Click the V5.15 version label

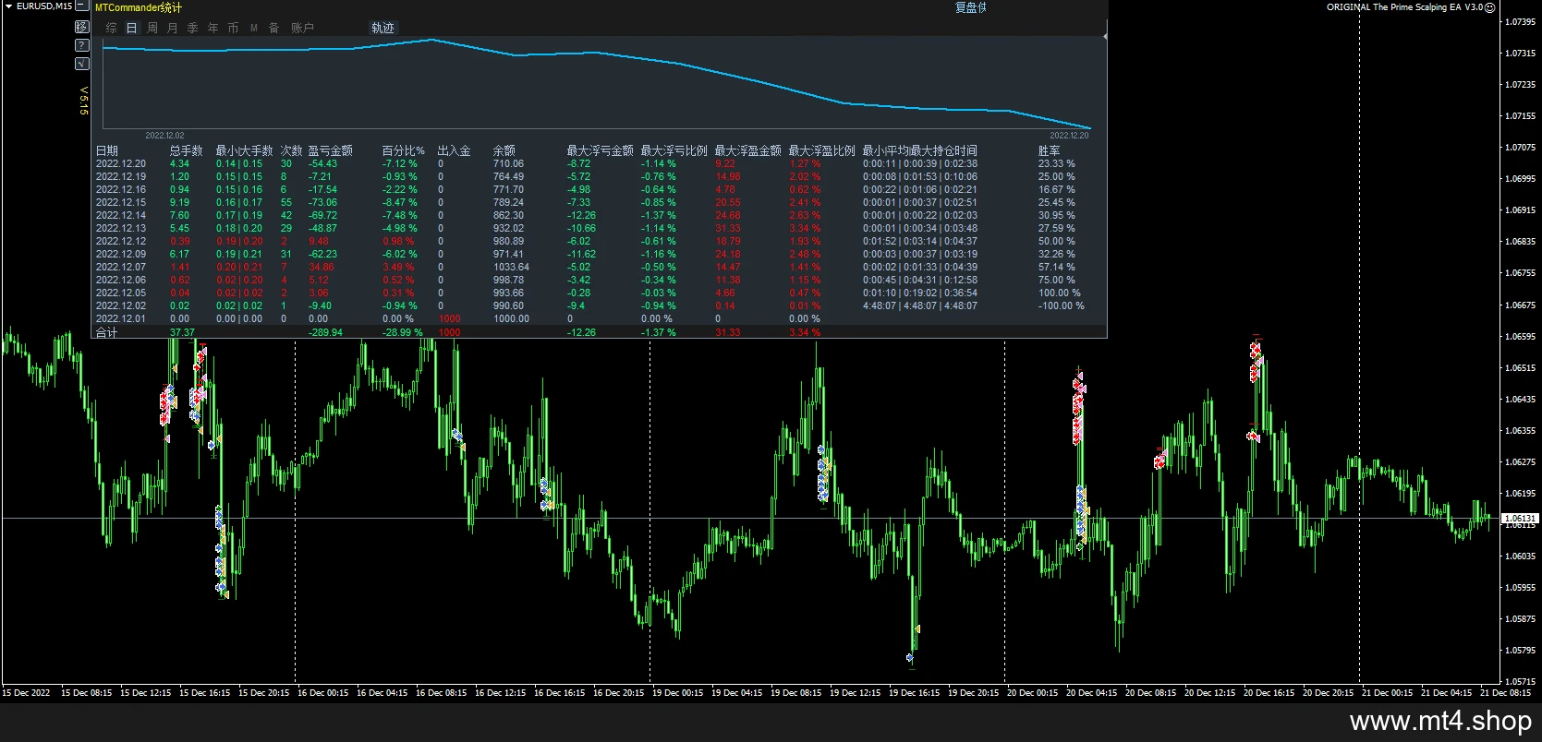click(x=83, y=101)
